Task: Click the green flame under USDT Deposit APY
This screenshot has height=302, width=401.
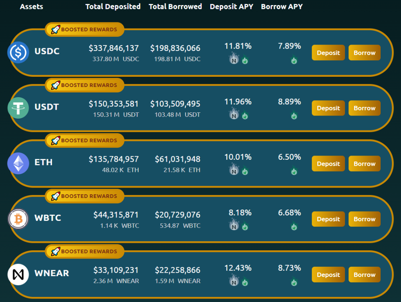Action: coord(245,115)
